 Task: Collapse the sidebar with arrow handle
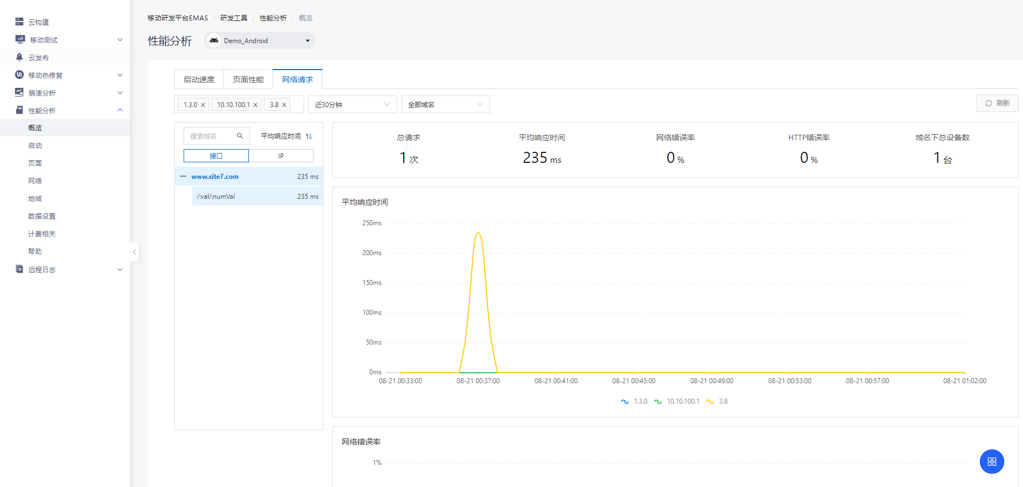click(x=134, y=252)
